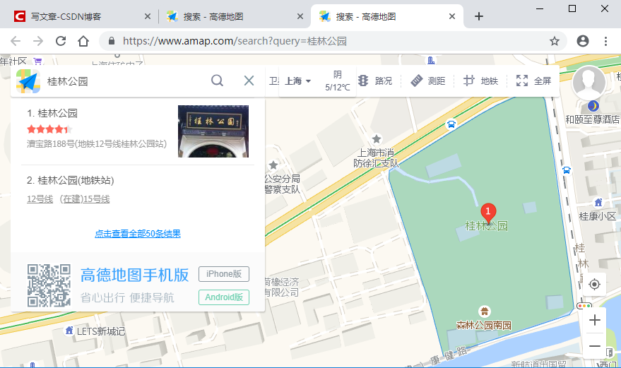Viewport: 621px width, 368px height.
Task: Select the 测距 distance measuring tool
Action: 427,81
